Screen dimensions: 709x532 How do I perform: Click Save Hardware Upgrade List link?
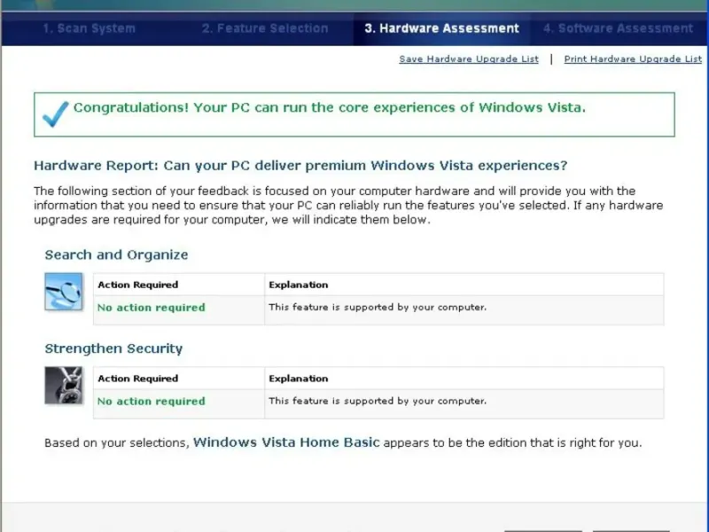[469, 59]
